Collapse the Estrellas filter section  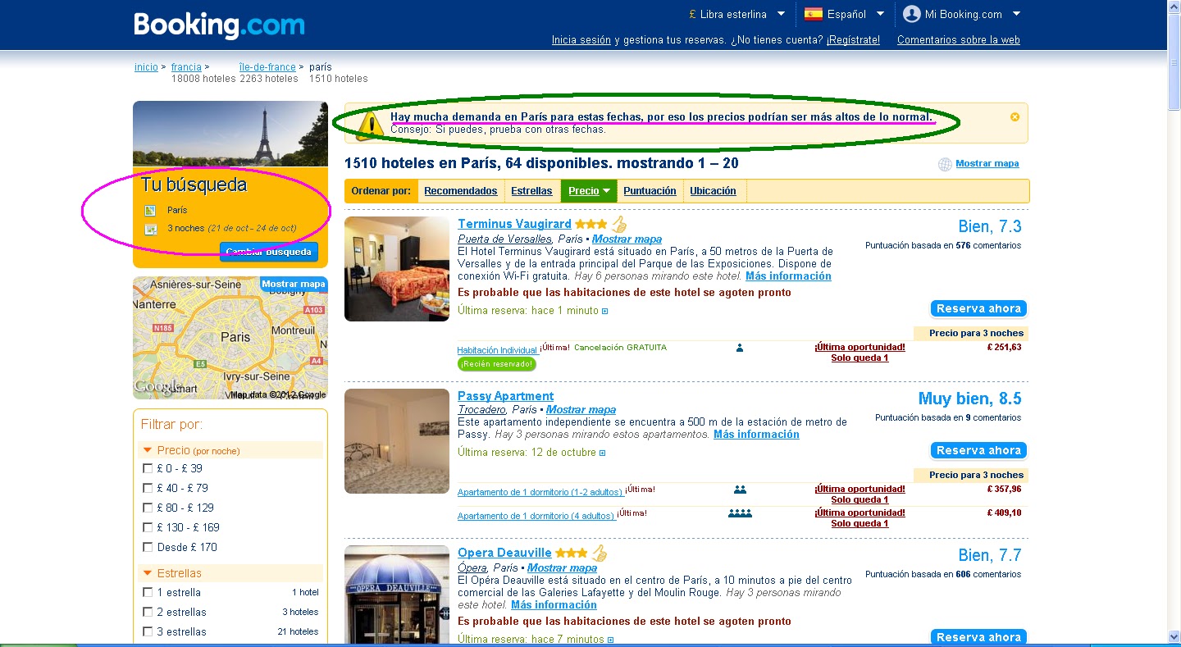(x=148, y=573)
